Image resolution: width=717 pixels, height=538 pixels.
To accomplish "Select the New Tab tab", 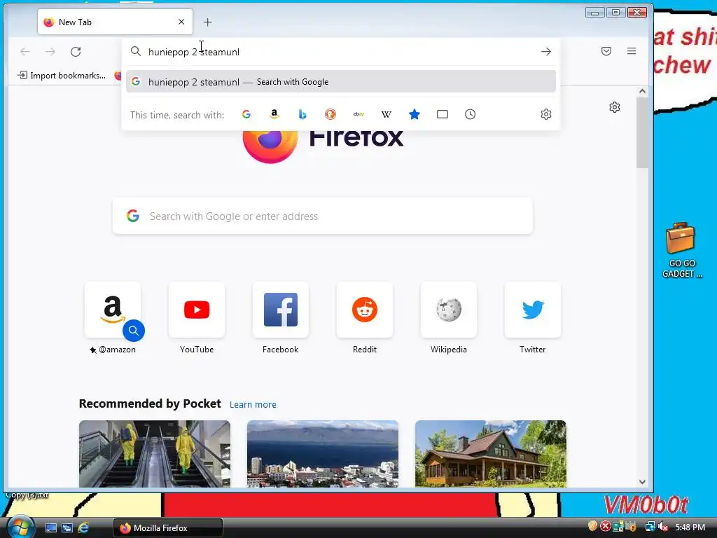I will click(x=116, y=22).
